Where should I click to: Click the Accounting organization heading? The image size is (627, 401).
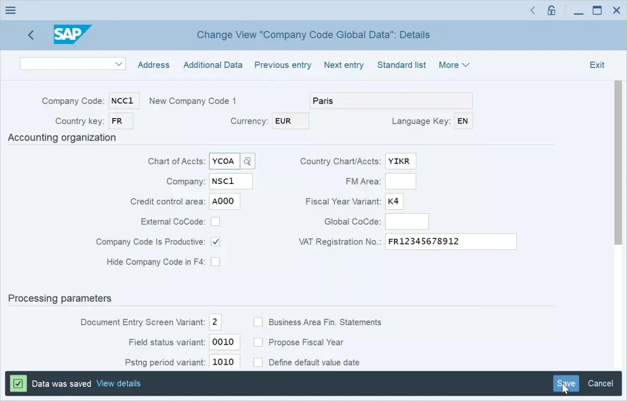tap(62, 138)
